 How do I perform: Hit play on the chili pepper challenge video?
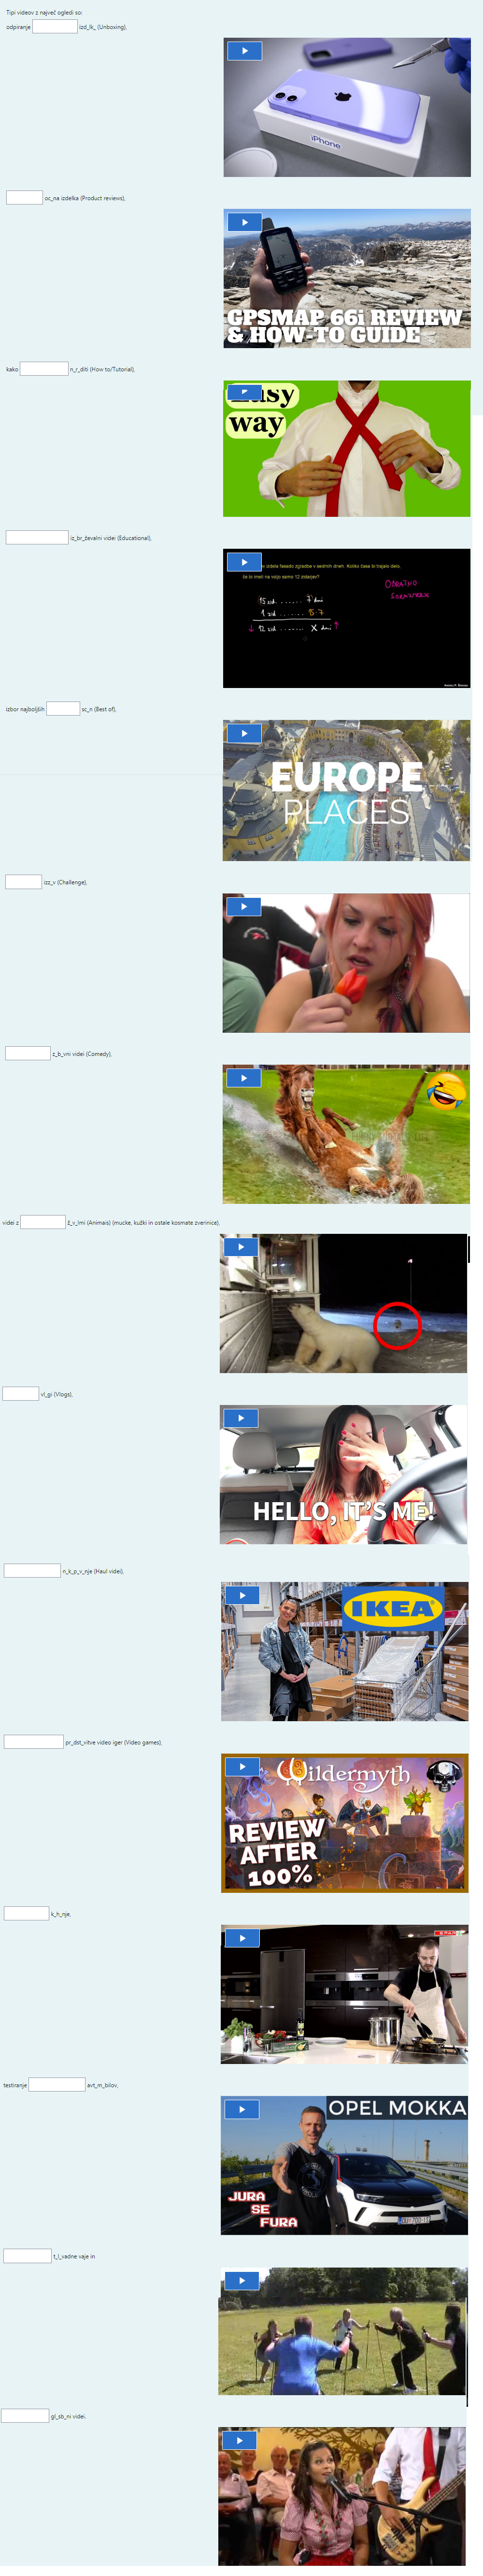(x=243, y=906)
